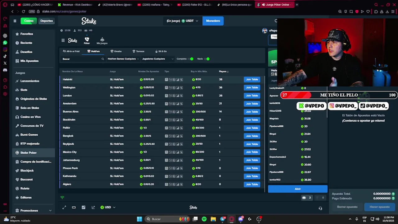Switch to the Omaha tab

pos(116,51)
